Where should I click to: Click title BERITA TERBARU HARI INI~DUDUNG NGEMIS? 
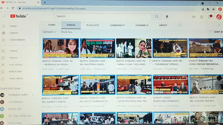click(203, 99)
